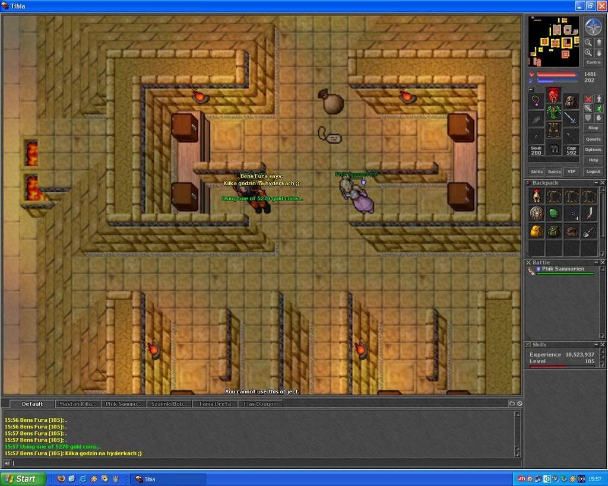The image size is (608, 486).
Task: Open the Options dialog
Action: point(593,150)
